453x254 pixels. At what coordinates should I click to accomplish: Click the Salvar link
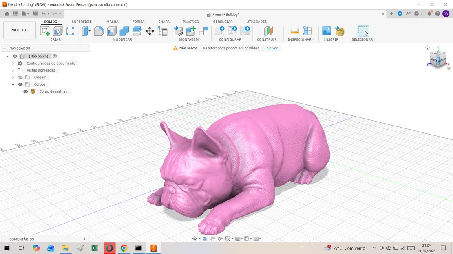[x=272, y=48]
